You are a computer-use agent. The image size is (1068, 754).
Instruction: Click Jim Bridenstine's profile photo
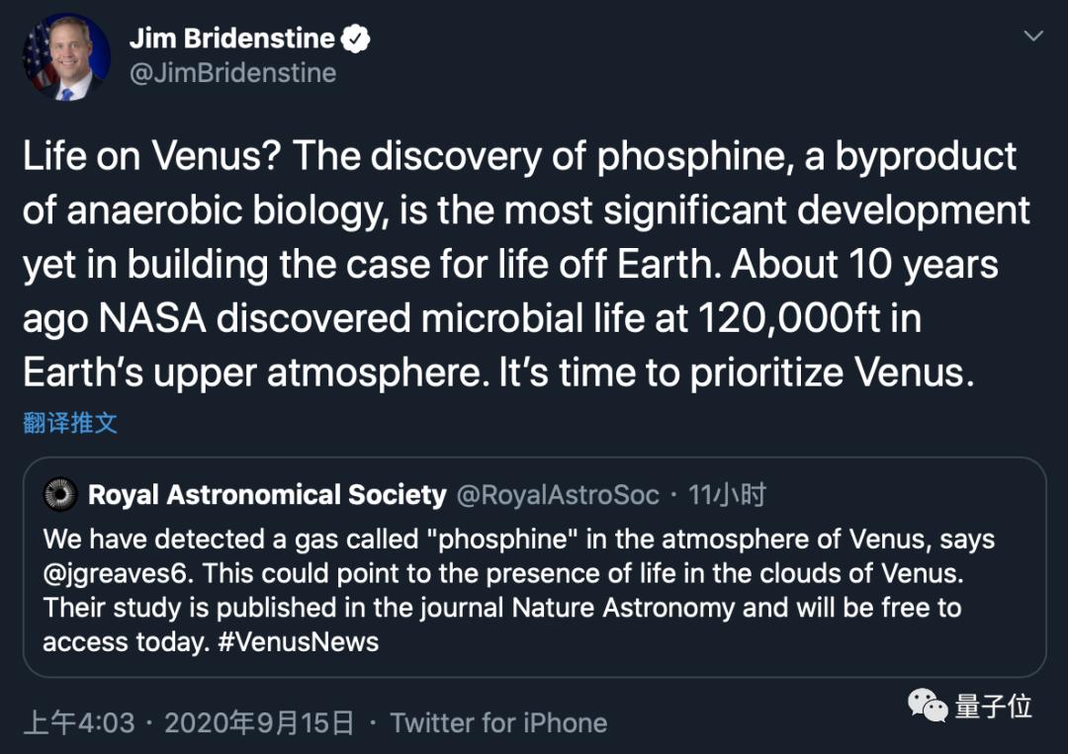66,57
